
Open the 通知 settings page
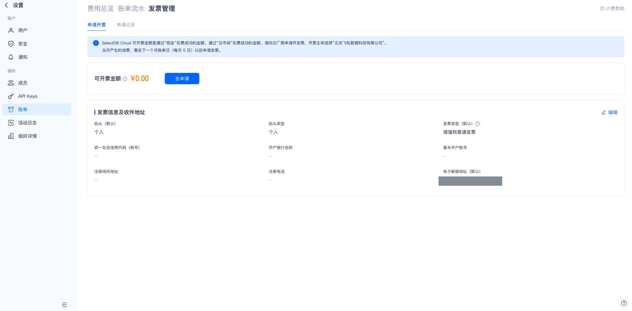[37, 57]
